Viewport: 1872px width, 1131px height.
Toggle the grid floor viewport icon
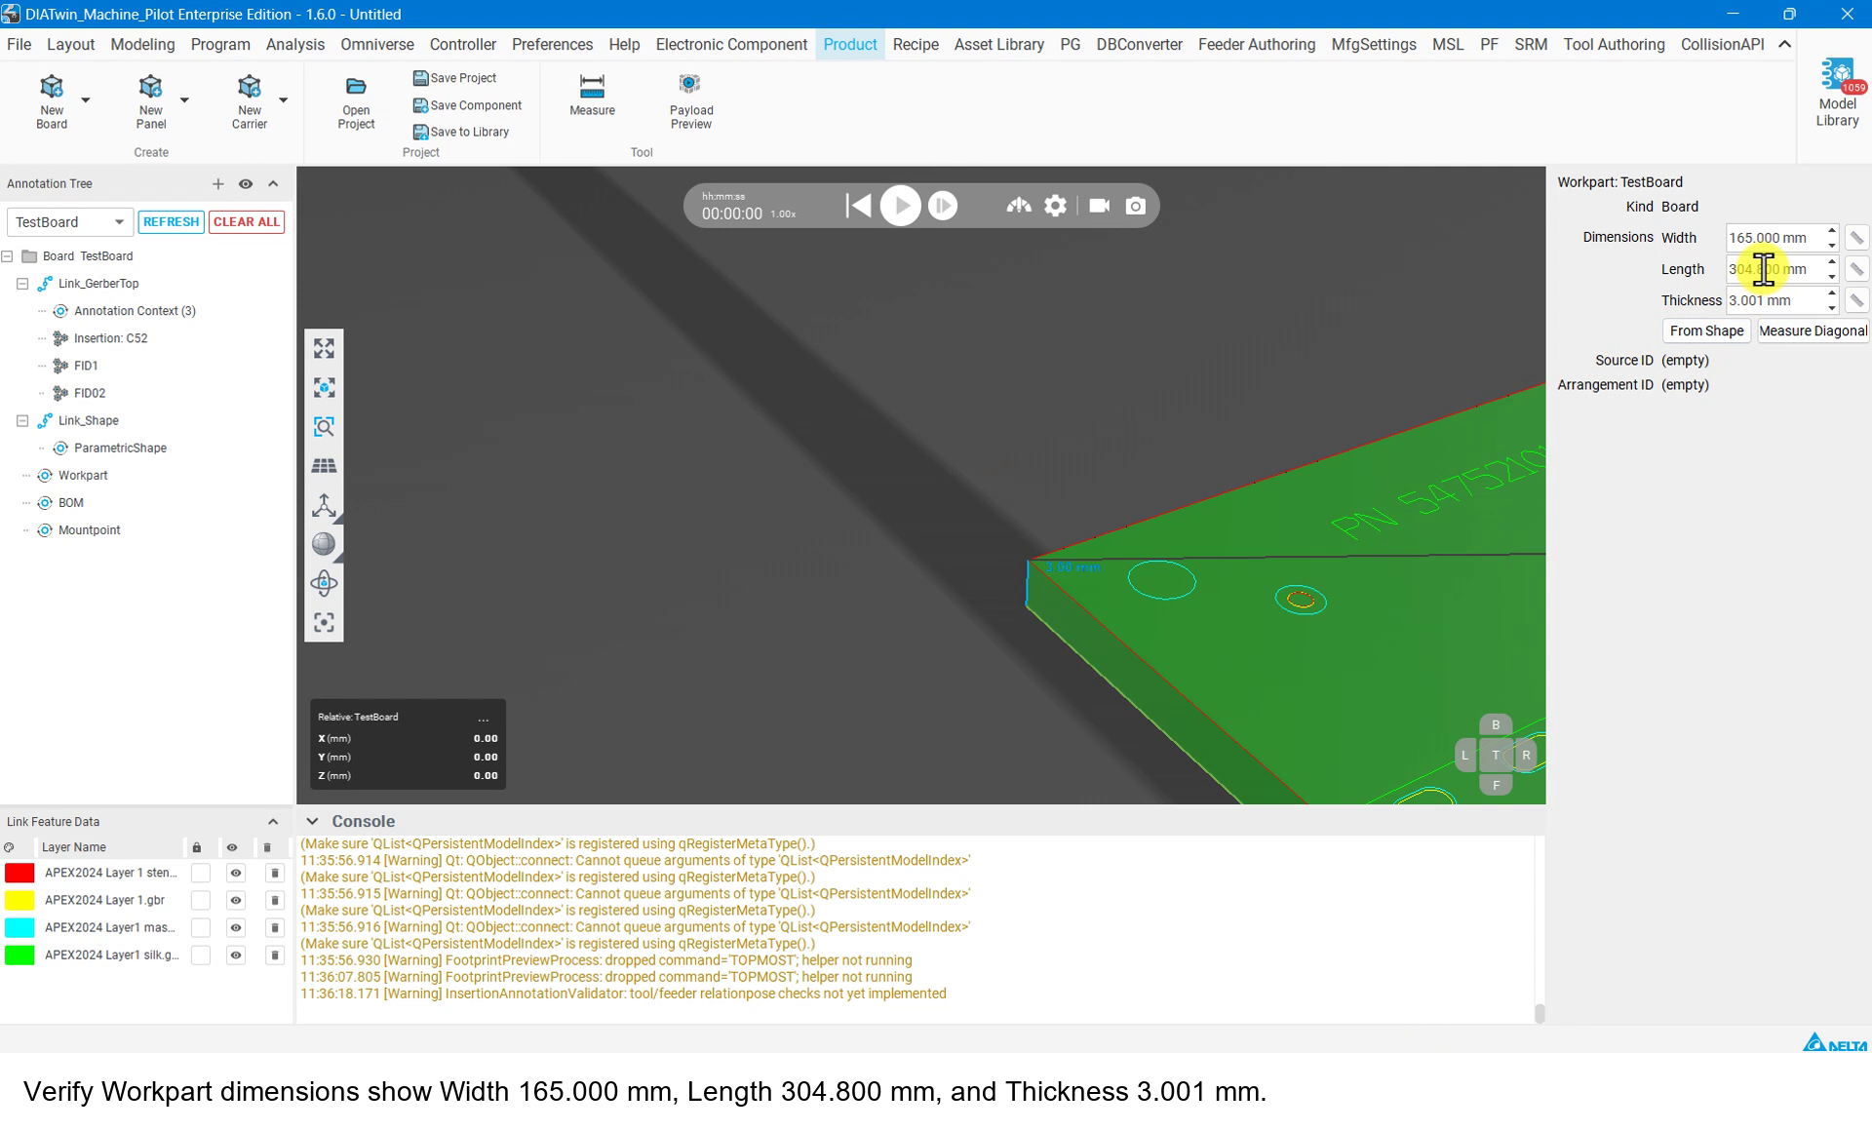pos(324,466)
